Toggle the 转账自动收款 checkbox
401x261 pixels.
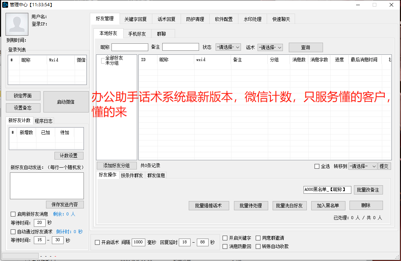258,246
